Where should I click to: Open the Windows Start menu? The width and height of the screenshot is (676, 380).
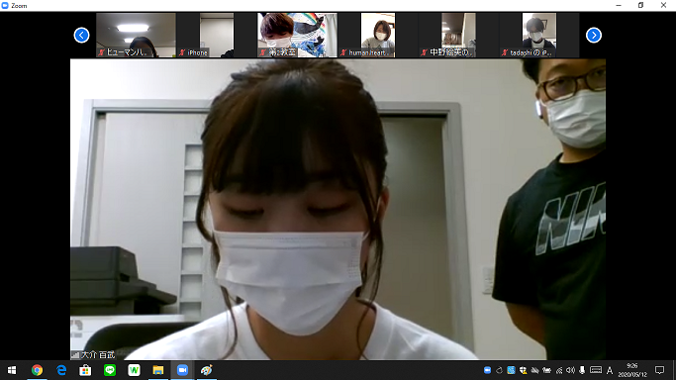coord(12,370)
